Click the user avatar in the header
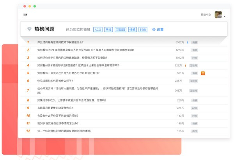Screen dimensions: 234x160 (218, 14)
